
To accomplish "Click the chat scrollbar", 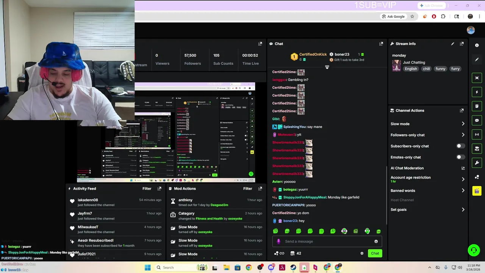I will 386,195.
